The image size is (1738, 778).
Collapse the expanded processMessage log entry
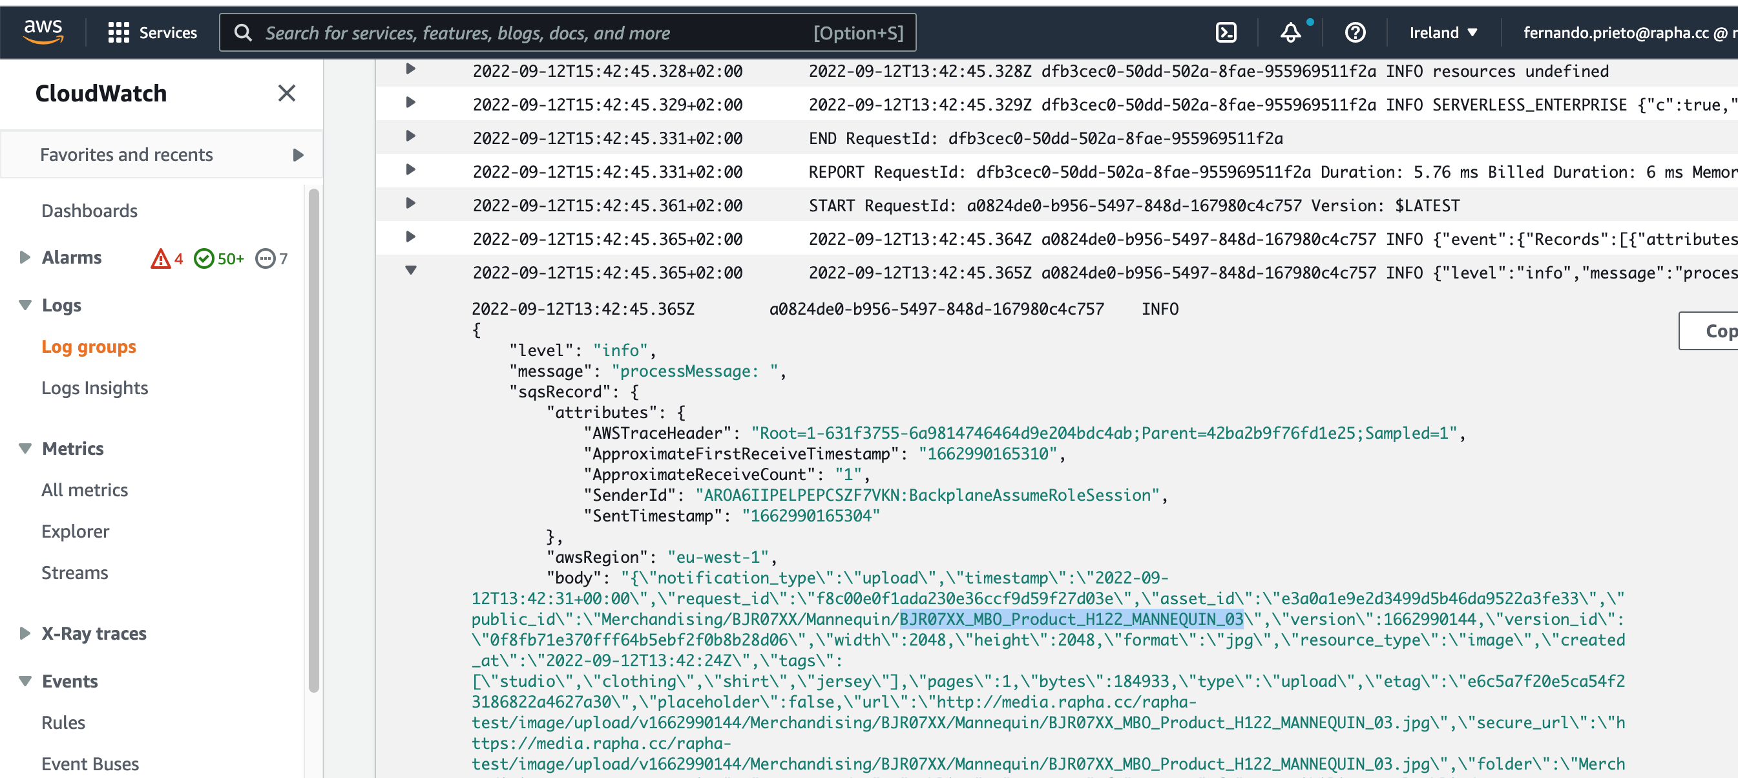[410, 271]
